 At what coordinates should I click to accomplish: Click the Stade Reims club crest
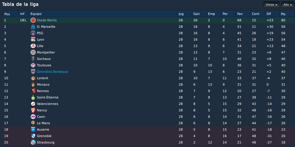point(33,20)
